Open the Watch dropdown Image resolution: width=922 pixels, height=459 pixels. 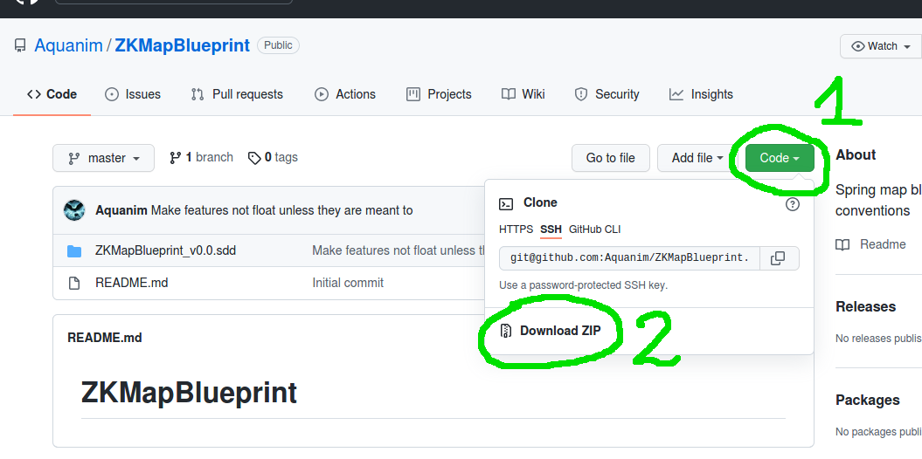tap(880, 46)
